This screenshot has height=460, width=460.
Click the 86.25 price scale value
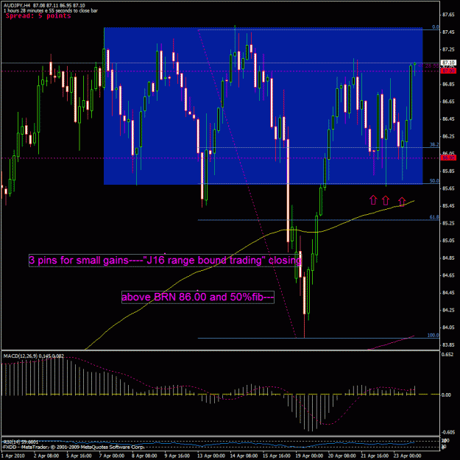pos(448,136)
